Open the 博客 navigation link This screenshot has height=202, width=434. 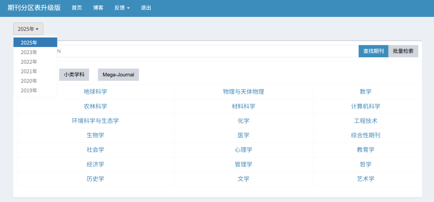point(98,8)
